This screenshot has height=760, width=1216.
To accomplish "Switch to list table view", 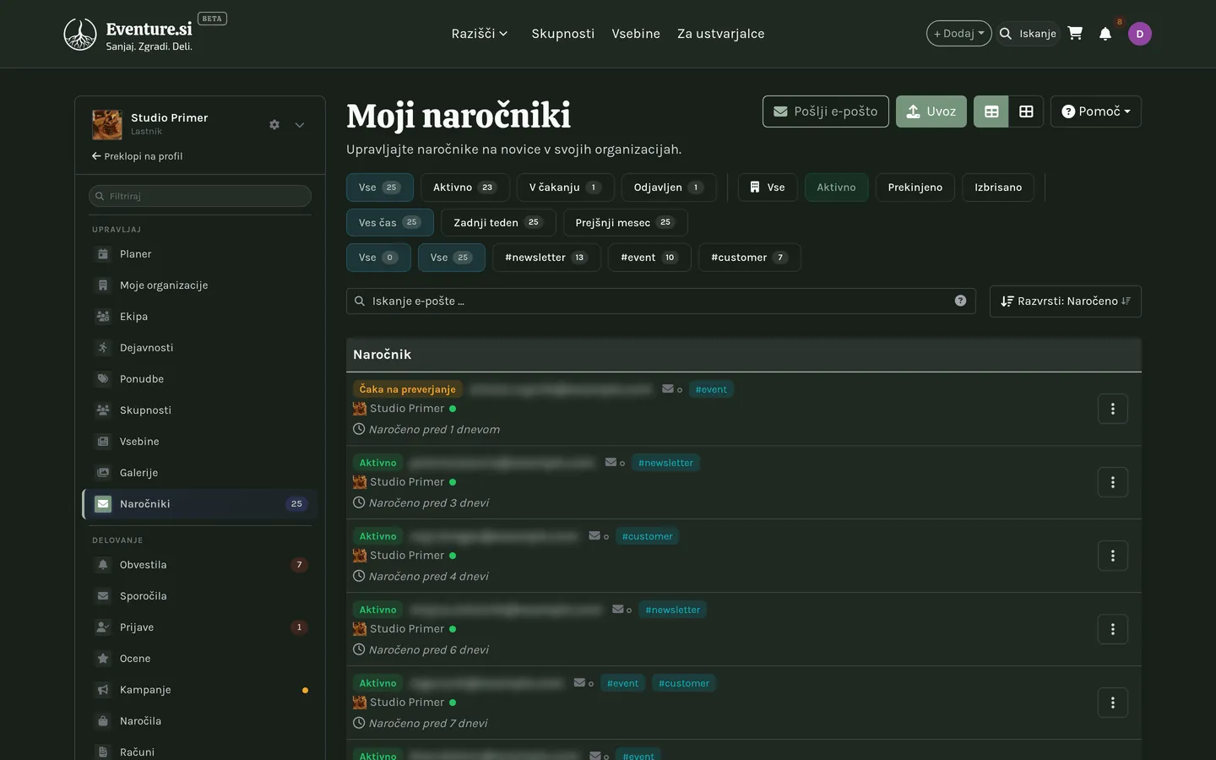I will pyautogui.click(x=991, y=111).
